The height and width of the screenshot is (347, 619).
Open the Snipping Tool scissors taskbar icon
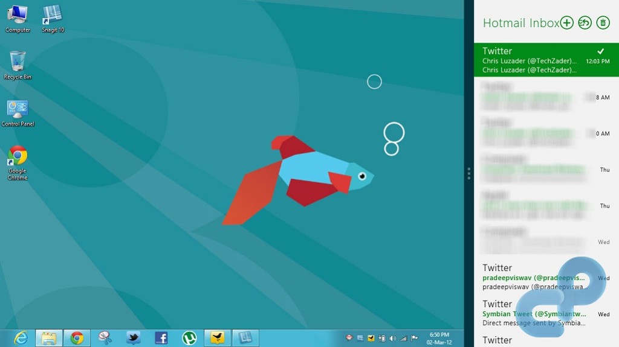[x=105, y=338]
